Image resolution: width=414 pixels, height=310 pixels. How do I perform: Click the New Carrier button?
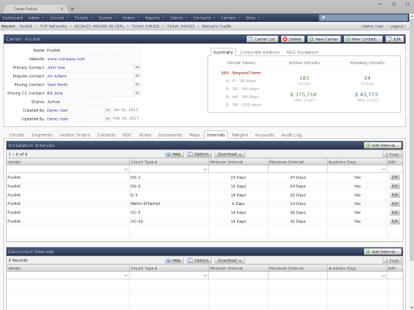tap(323, 39)
